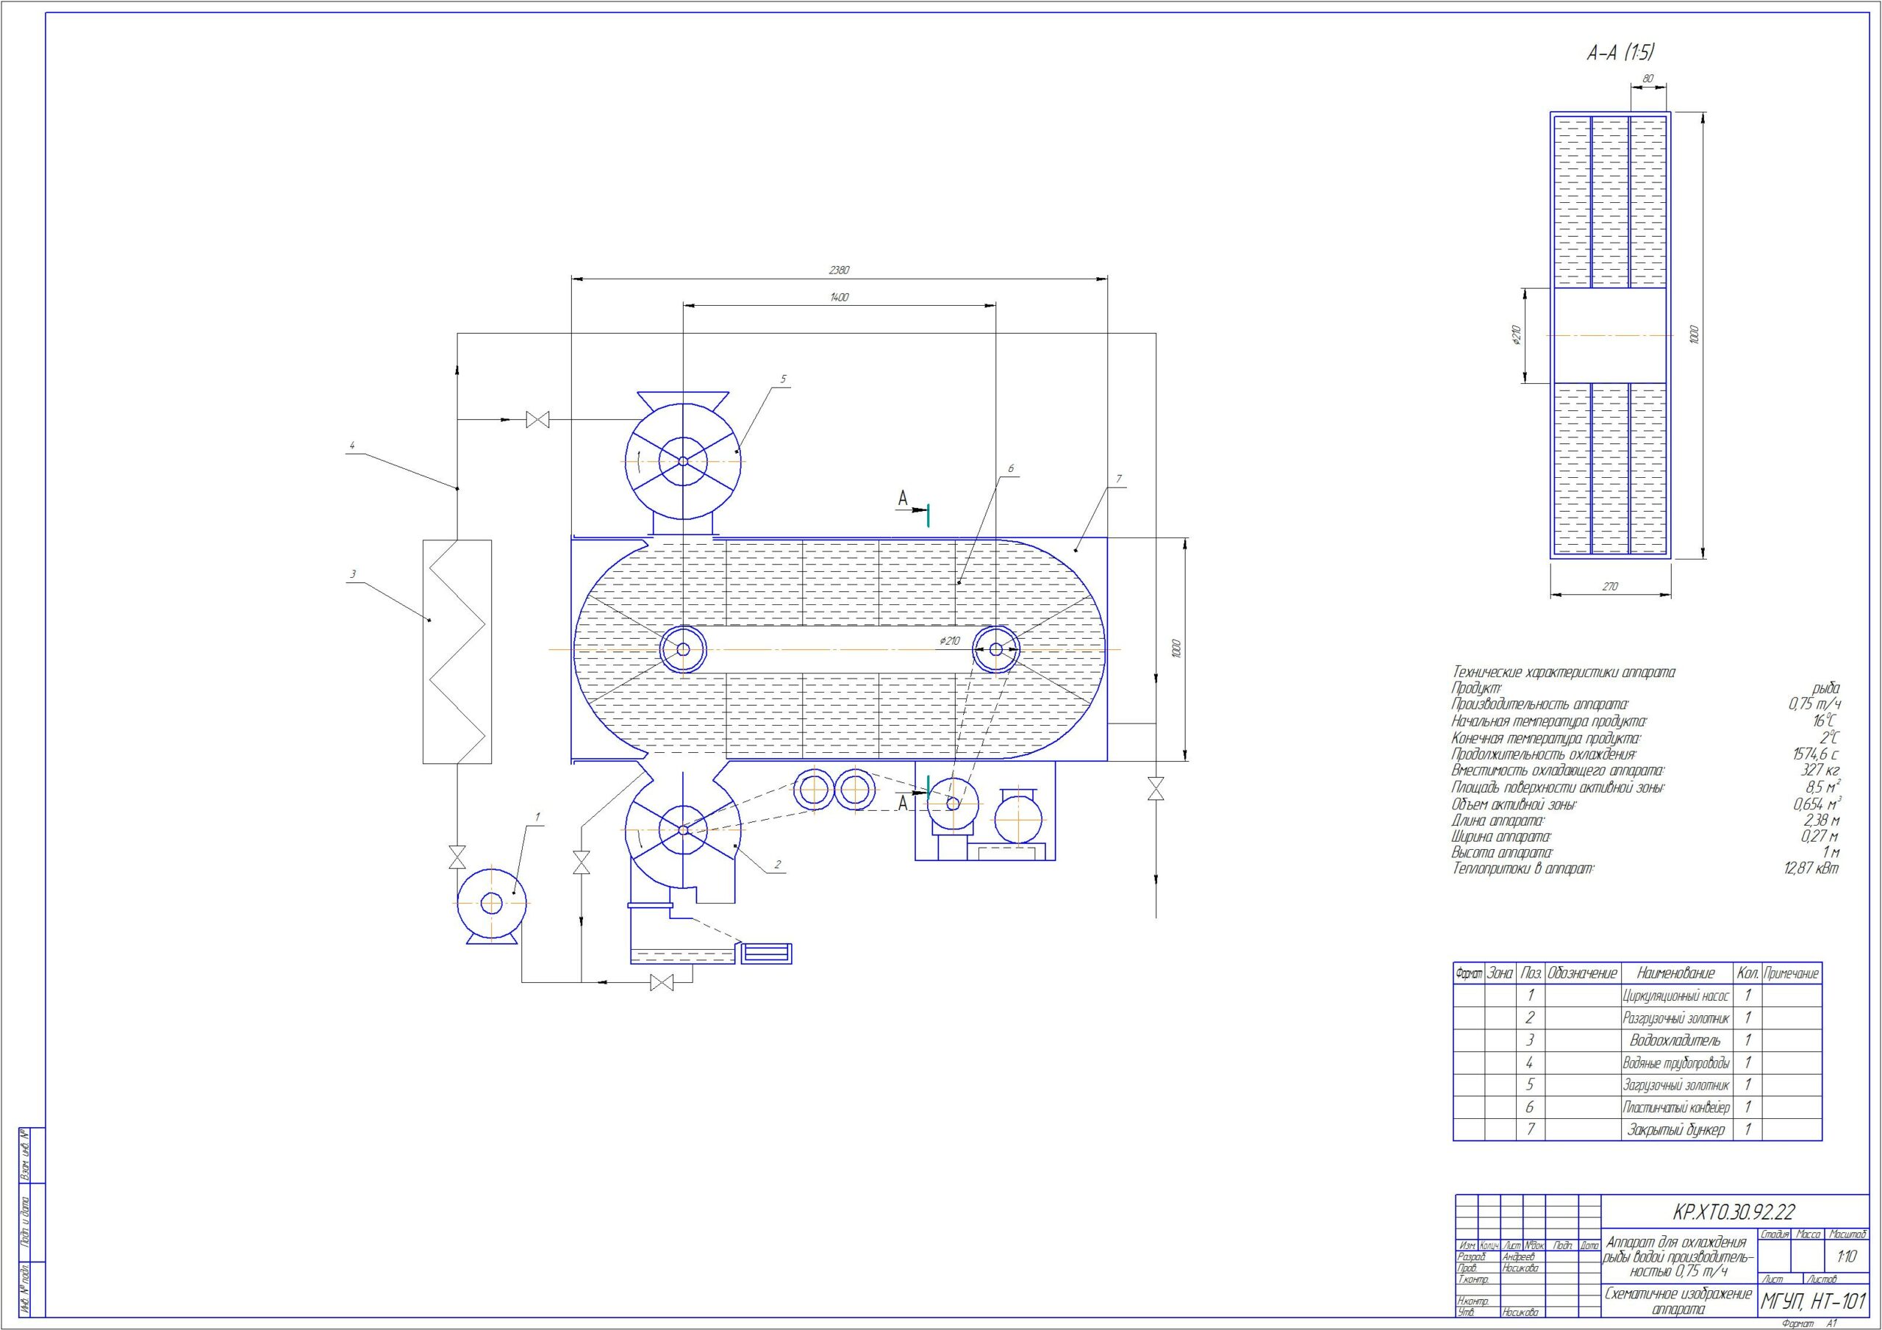This screenshot has height=1330, width=1882.
Task: Click position callout number '4'
Action: (x=351, y=446)
